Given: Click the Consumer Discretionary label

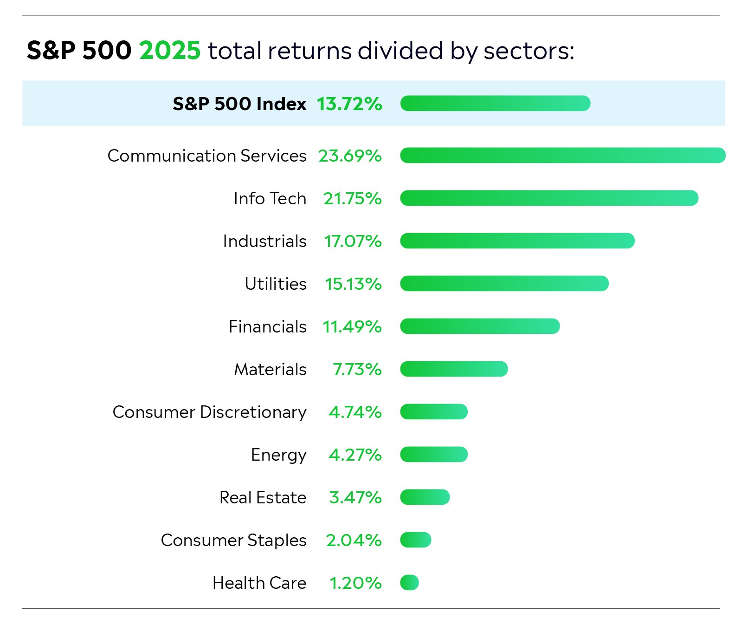Looking at the screenshot, I should [209, 412].
